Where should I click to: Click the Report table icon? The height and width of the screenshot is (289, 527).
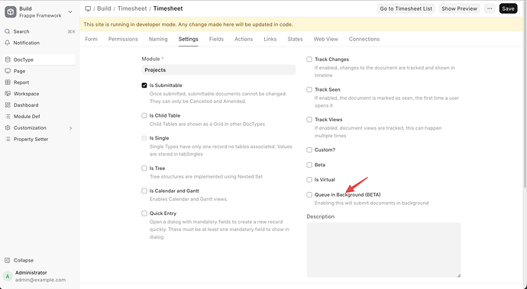[8, 82]
